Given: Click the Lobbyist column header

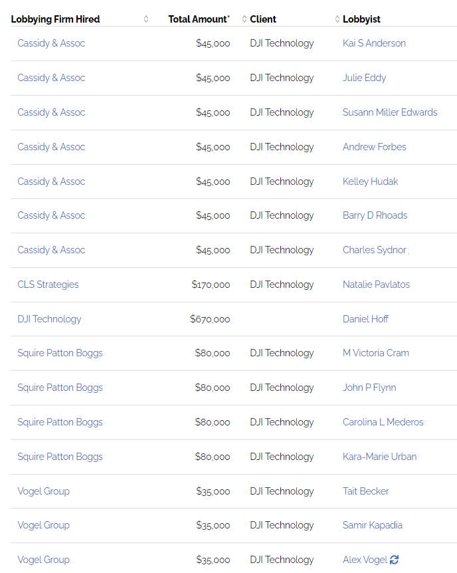Looking at the screenshot, I should coord(361,19).
